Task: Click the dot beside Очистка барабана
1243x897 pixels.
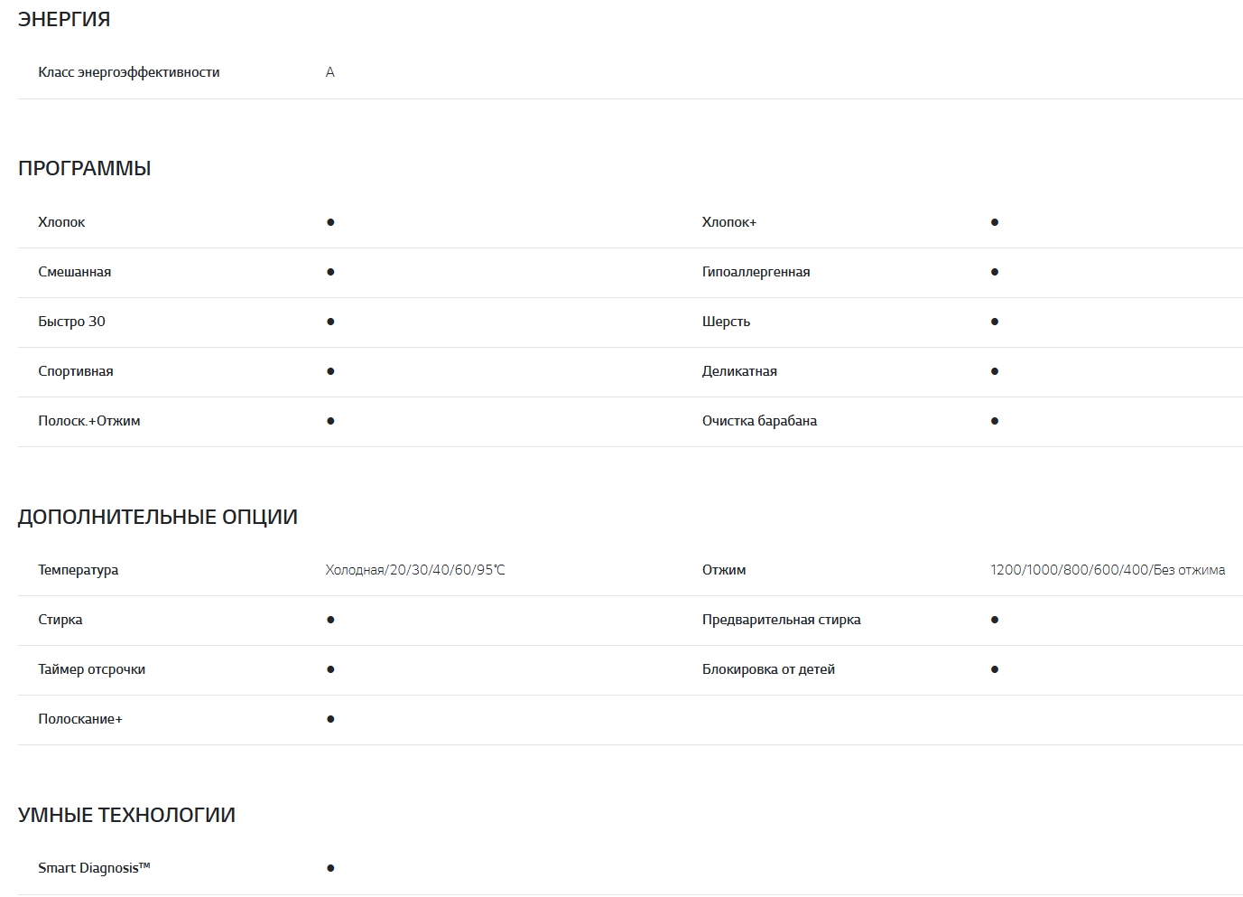Action: click(995, 421)
